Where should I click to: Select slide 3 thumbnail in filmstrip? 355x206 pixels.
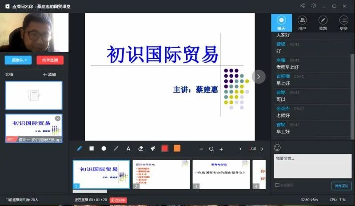221,174
